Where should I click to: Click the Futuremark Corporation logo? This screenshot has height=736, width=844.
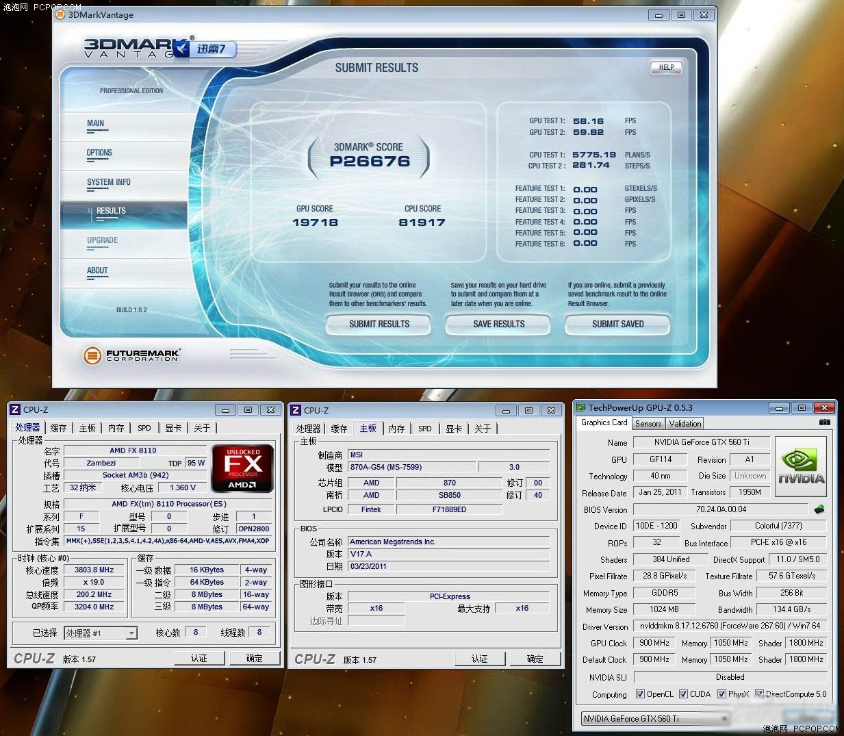click(x=131, y=355)
